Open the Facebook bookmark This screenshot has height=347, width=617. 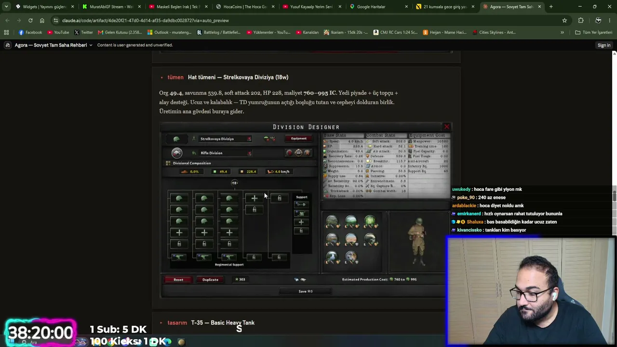30,32
